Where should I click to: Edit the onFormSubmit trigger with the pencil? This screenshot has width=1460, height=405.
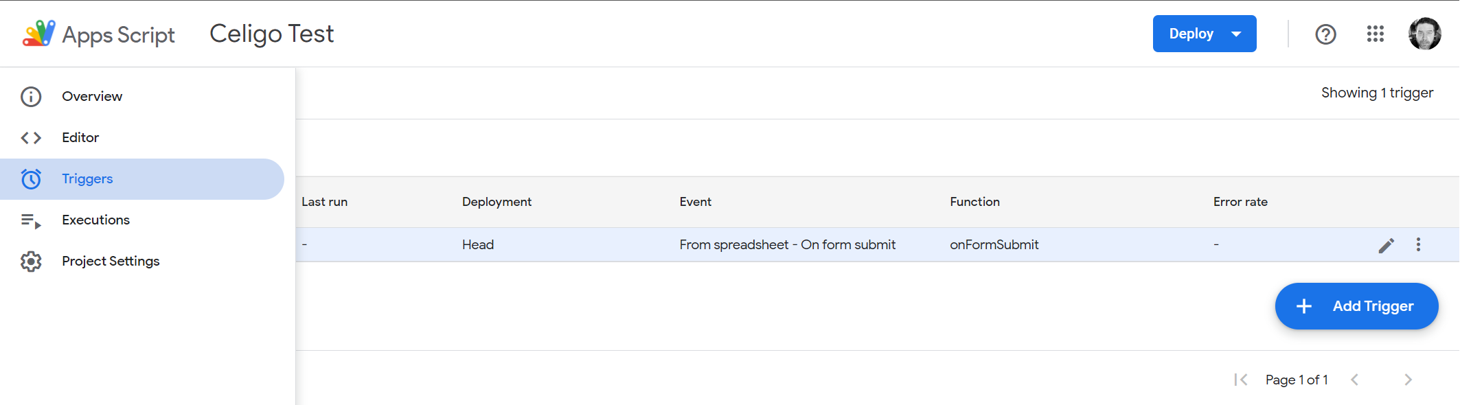[x=1387, y=244]
